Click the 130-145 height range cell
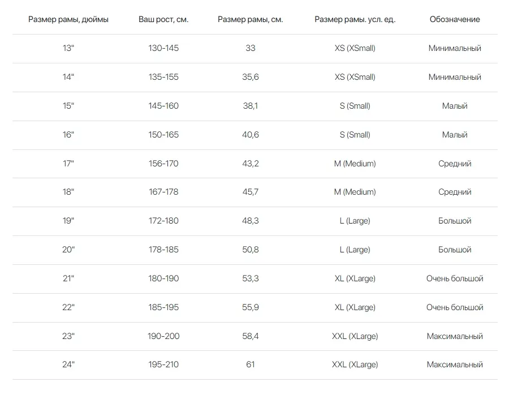 pos(163,48)
